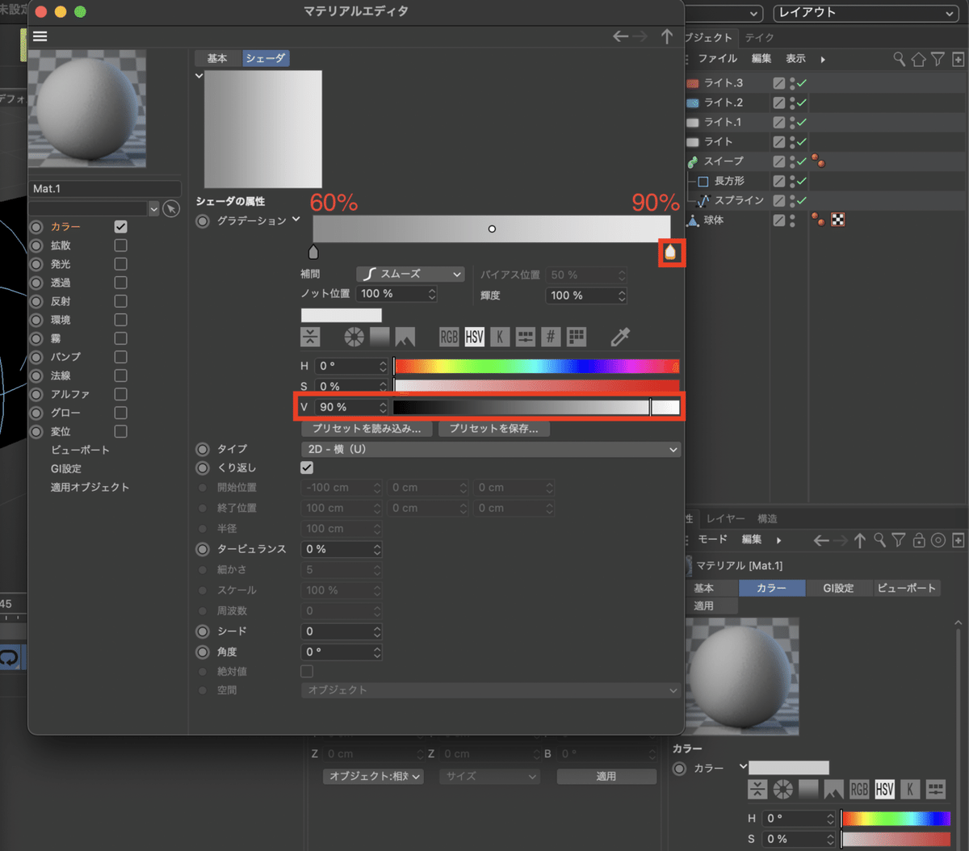Viewport: 969px width, 851px height.
Task: Activate the eyedropper color picker
Action: pos(620,337)
